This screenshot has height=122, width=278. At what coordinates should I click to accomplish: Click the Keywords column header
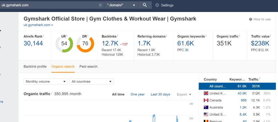pos(237,79)
